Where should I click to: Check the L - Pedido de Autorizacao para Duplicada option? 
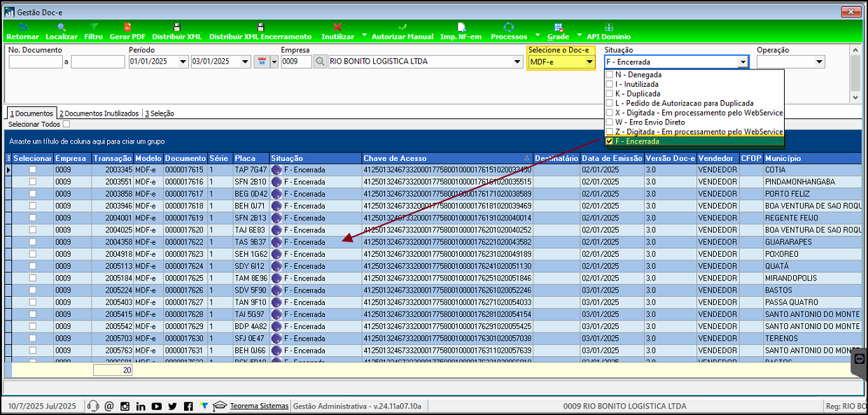coord(610,103)
